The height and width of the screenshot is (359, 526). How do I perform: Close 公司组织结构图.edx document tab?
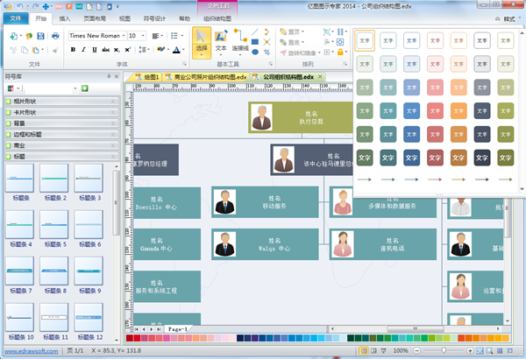point(320,77)
